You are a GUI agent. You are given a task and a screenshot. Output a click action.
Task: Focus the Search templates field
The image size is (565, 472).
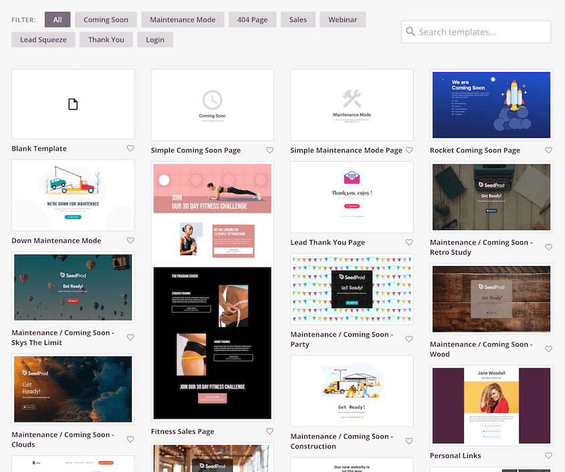coord(476,31)
